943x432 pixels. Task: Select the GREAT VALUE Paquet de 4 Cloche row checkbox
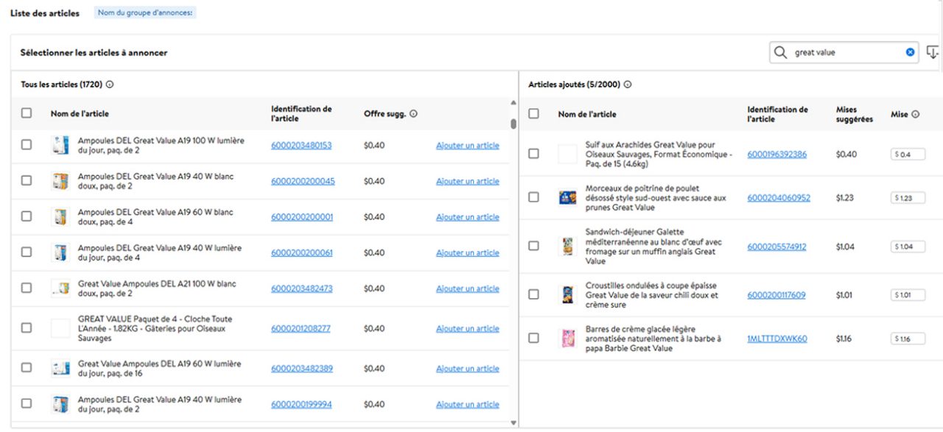pyautogui.click(x=27, y=328)
